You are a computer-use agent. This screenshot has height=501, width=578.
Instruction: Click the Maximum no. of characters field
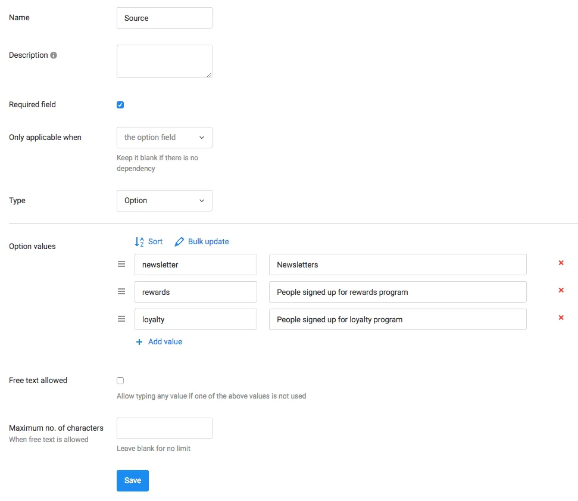(x=164, y=428)
